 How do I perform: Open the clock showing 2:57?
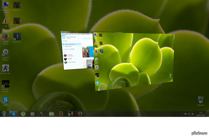201,114
